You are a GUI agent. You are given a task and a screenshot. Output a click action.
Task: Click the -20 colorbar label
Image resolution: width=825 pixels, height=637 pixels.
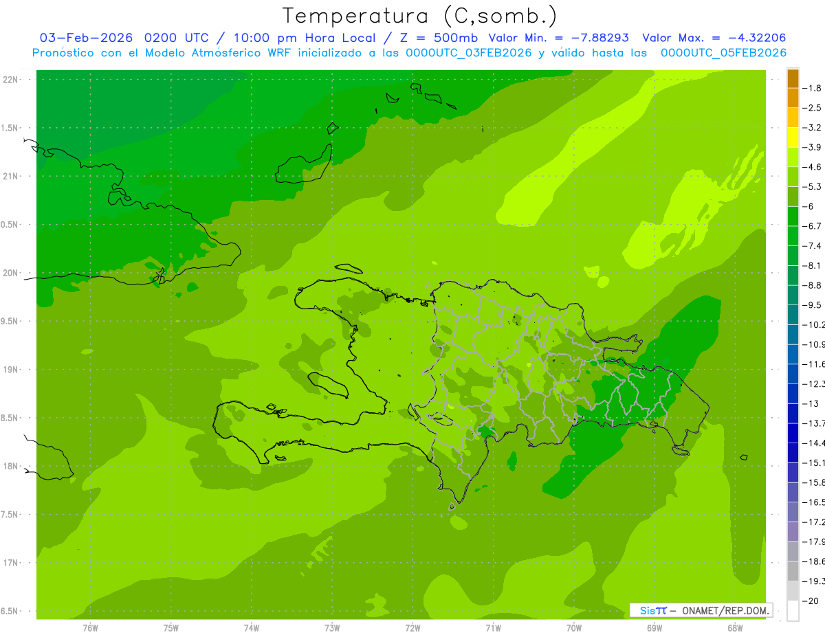tap(812, 601)
